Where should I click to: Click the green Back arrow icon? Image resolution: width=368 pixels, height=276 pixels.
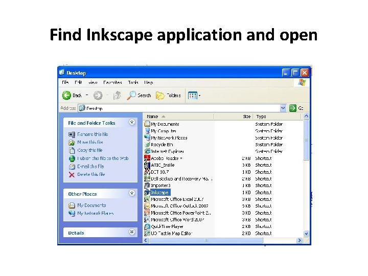[x=66, y=95]
